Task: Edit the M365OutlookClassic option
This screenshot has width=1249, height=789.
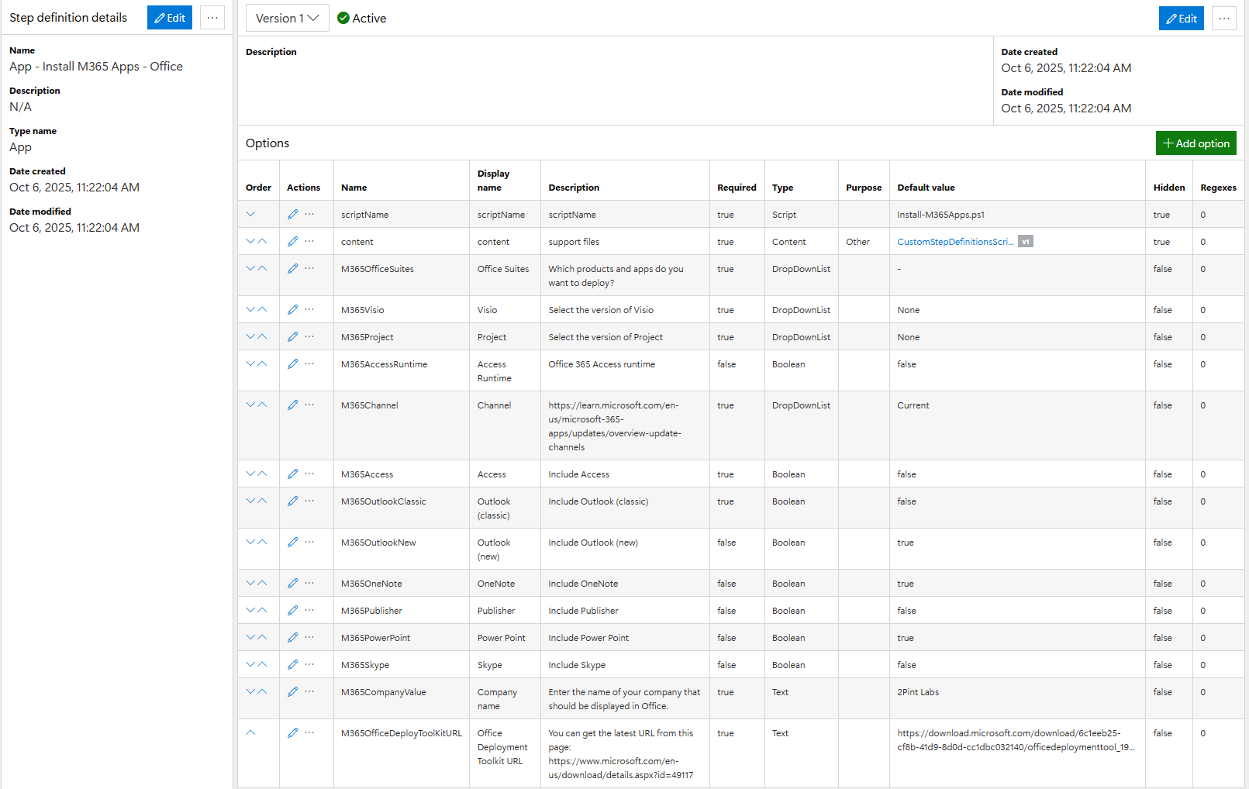Action: [x=292, y=501]
